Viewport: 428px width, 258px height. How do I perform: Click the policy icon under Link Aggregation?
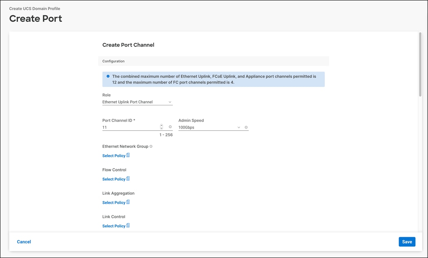pos(128,202)
